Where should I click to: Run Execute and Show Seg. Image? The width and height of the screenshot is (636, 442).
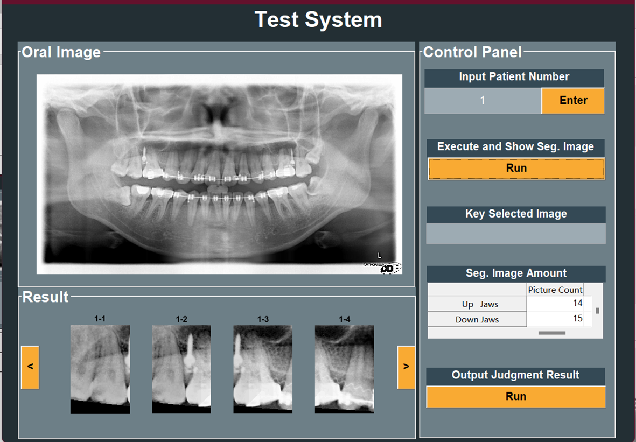click(x=516, y=169)
